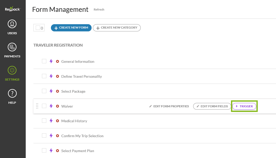This screenshot has width=276, height=158.
Task: Open the Confirm My Trip Selection form
Action: (x=82, y=136)
